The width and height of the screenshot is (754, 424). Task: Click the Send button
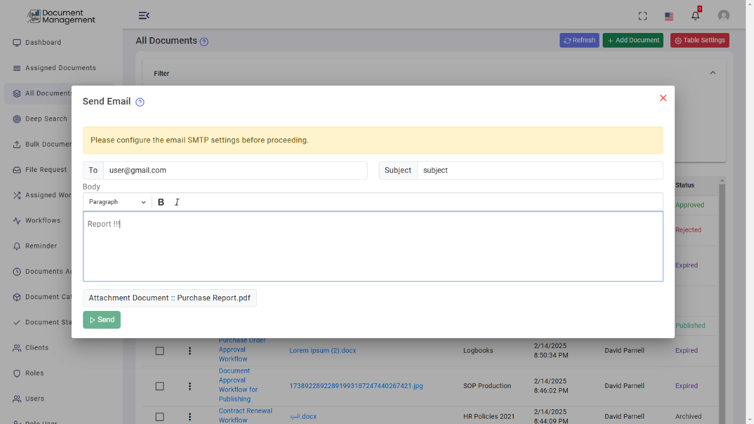click(x=102, y=320)
